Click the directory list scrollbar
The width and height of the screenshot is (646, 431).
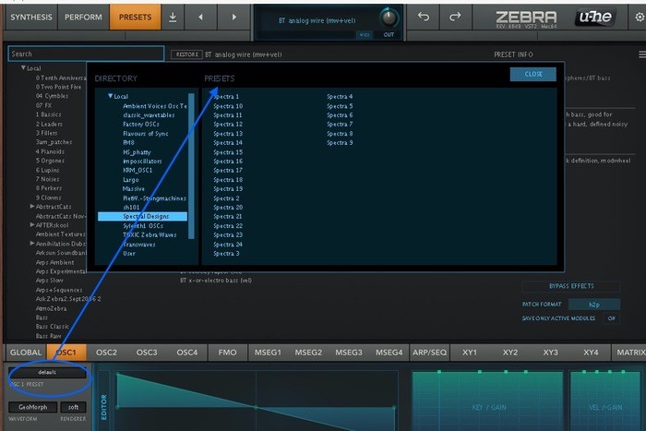click(x=191, y=166)
